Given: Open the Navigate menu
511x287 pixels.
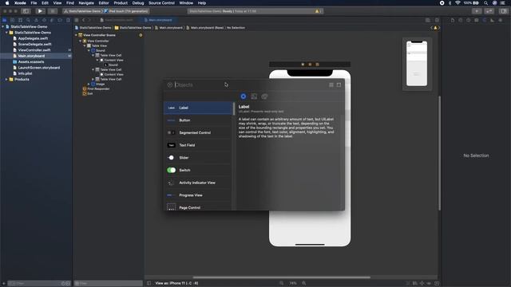Looking at the screenshot, I should 86,3.
